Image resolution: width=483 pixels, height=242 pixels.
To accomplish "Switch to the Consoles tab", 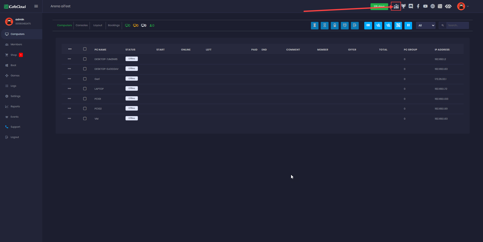I will coord(82,25).
